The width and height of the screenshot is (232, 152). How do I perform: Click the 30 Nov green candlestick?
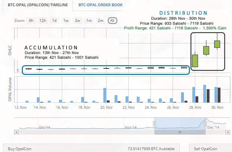pos(217,44)
